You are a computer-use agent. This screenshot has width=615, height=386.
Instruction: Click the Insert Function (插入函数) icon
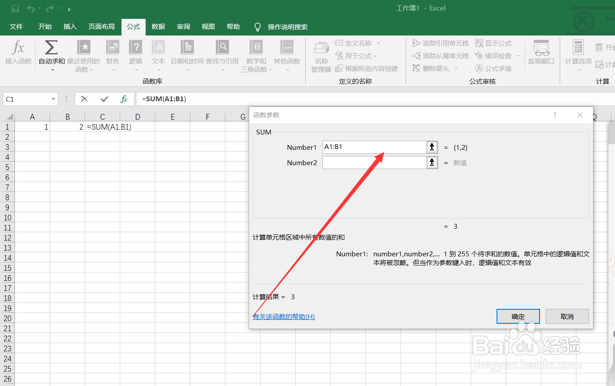coord(18,53)
